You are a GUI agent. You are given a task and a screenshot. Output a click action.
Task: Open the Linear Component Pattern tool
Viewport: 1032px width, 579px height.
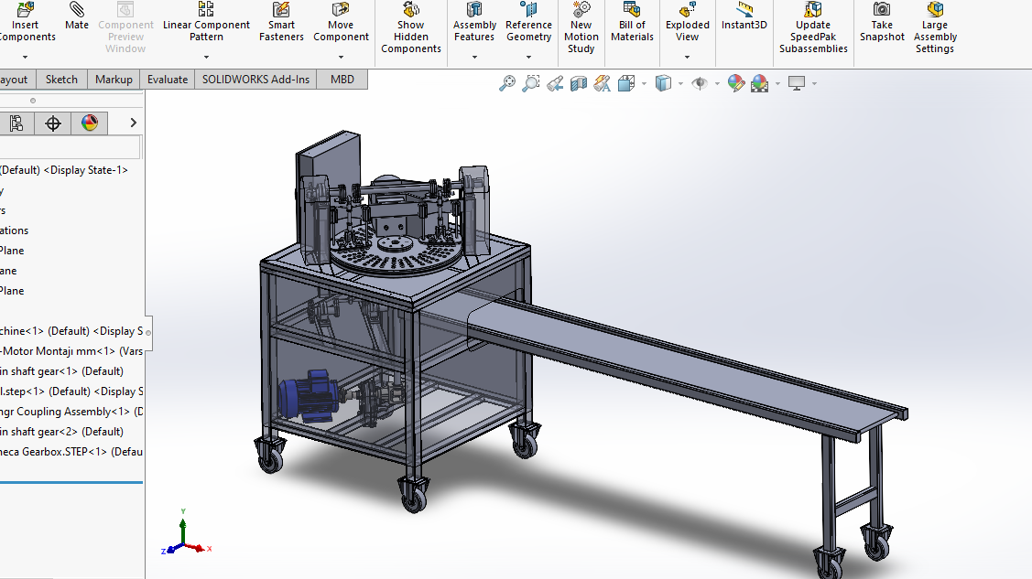pos(206,22)
